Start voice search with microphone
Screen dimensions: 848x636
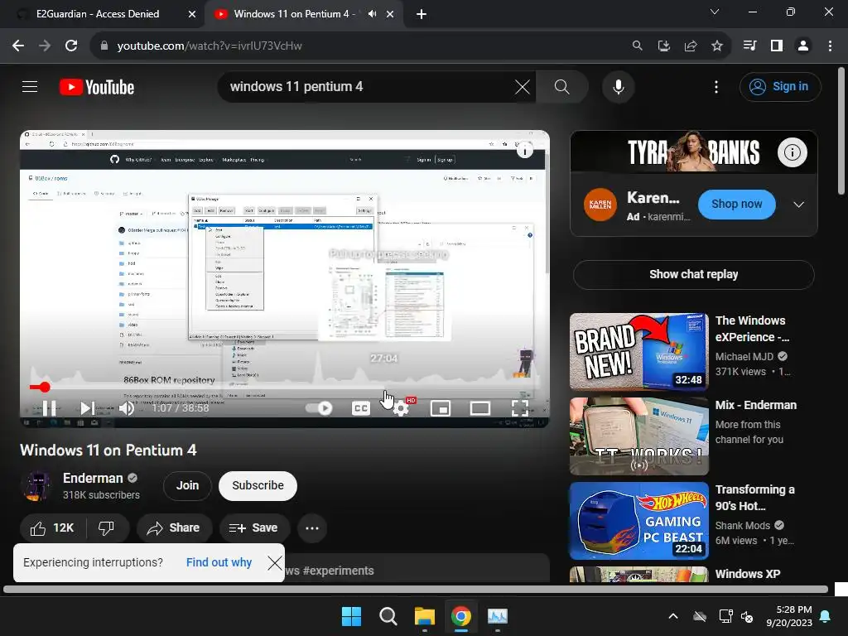pyautogui.click(x=618, y=86)
